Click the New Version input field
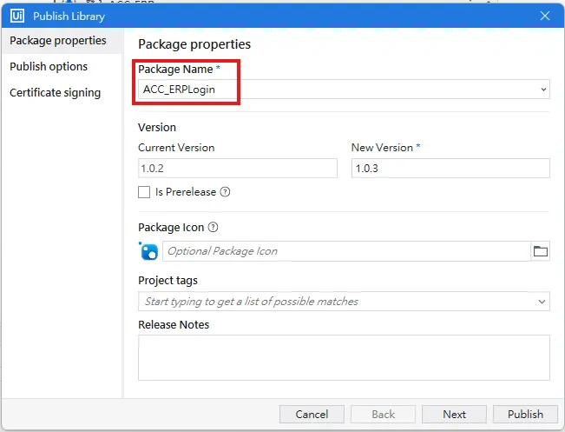The width and height of the screenshot is (565, 432). tap(450, 169)
